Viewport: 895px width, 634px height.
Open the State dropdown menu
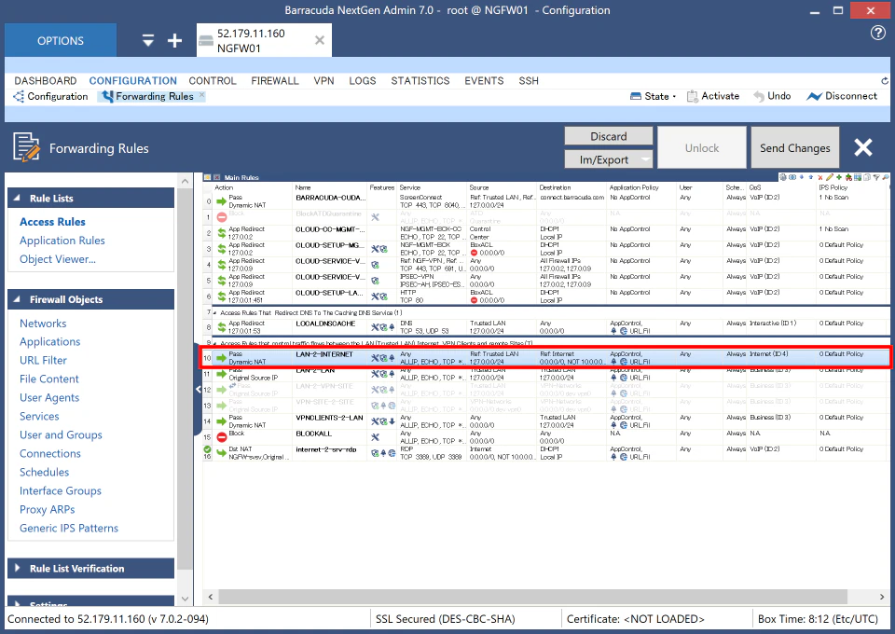coord(653,96)
